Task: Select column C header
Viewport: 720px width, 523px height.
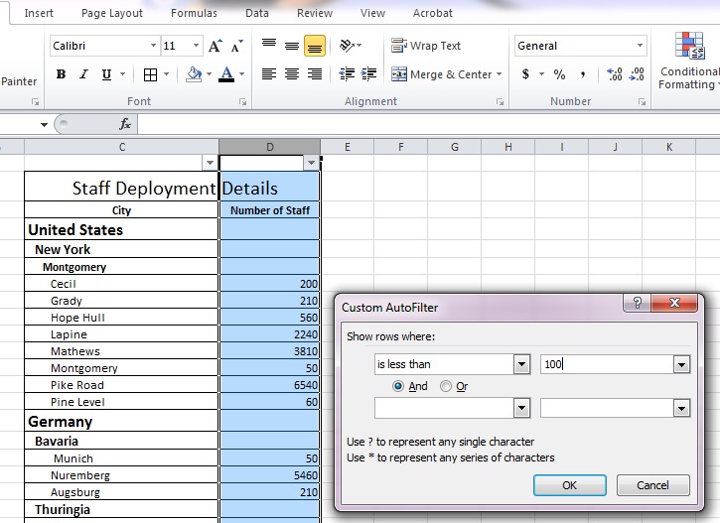Action: [x=122, y=147]
